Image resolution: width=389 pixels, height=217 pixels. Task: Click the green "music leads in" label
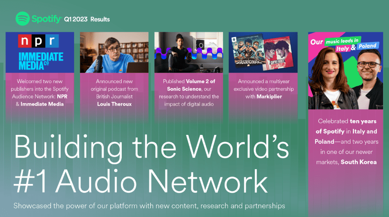coord(342,41)
